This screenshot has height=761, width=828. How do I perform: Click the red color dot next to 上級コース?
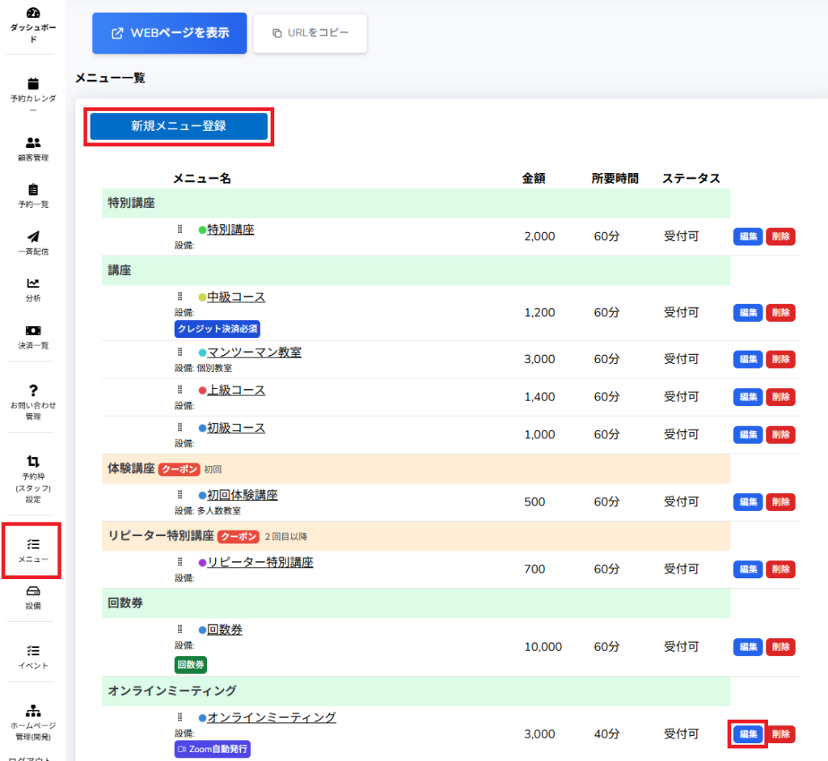coord(202,391)
